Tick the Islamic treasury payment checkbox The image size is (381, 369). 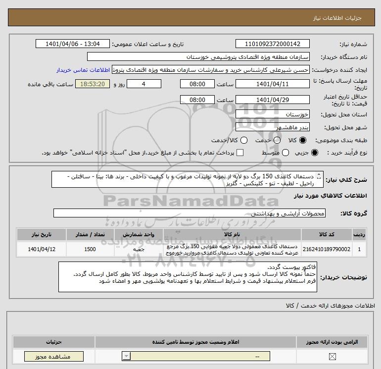(x=240, y=153)
